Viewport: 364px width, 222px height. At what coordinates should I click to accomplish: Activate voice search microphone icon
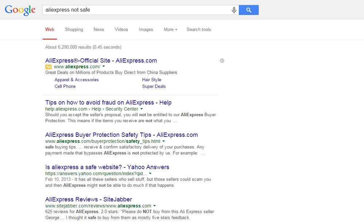coord(234,10)
